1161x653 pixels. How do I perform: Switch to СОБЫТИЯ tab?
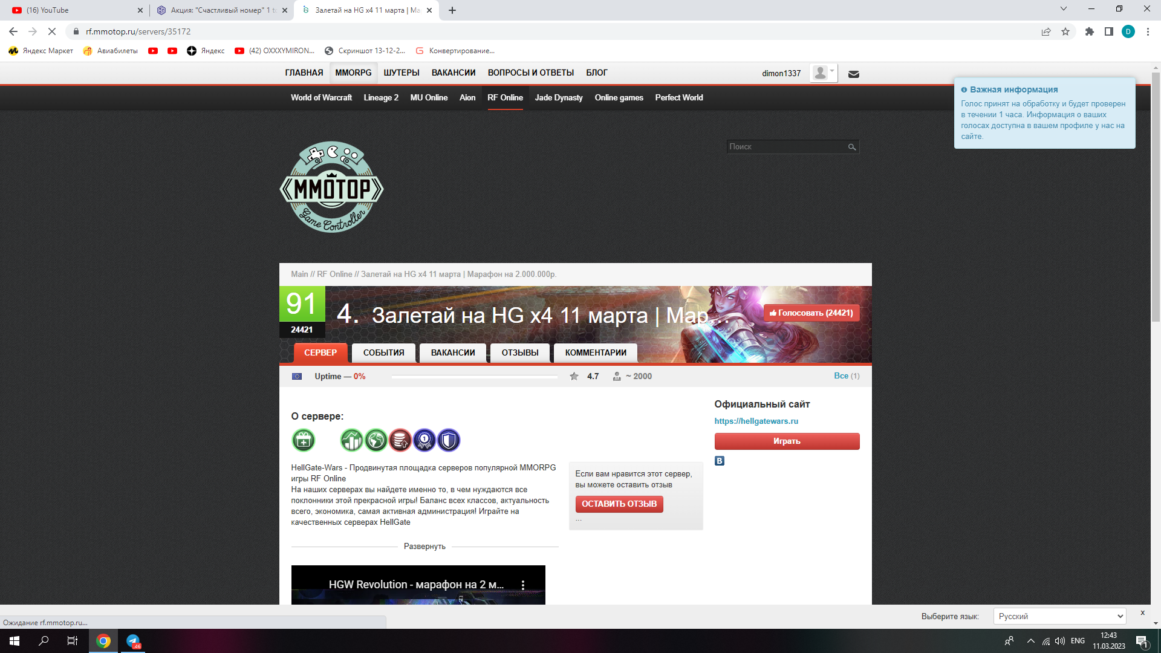[x=384, y=352]
